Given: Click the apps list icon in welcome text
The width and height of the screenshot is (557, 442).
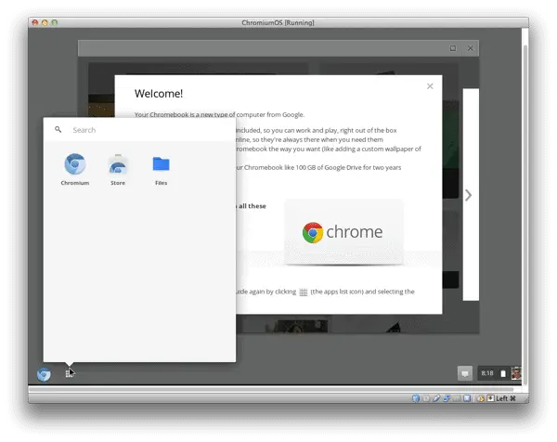Looking at the screenshot, I should 303,292.
